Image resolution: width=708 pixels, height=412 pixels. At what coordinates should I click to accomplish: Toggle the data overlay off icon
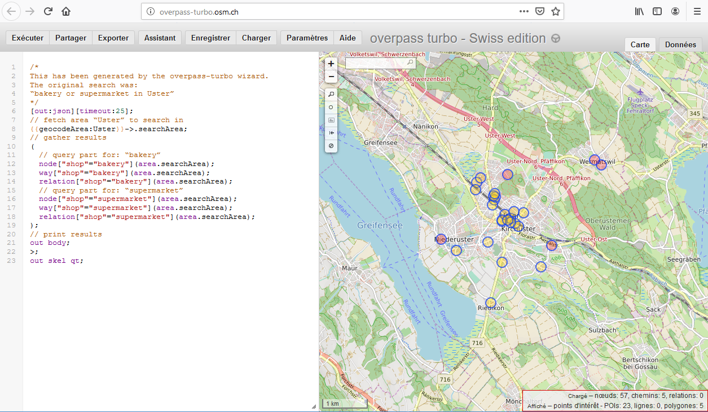(x=331, y=146)
